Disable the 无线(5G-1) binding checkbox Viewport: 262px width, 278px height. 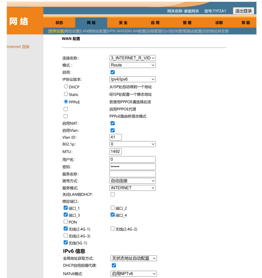coord(65,242)
